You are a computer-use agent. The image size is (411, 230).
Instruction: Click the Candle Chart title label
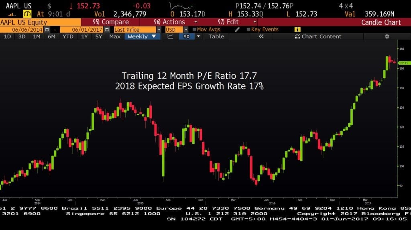point(381,22)
